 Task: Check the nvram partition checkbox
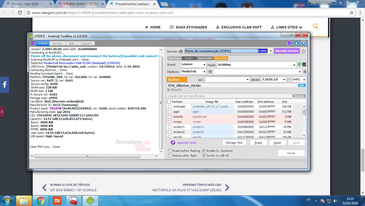coord(170,122)
